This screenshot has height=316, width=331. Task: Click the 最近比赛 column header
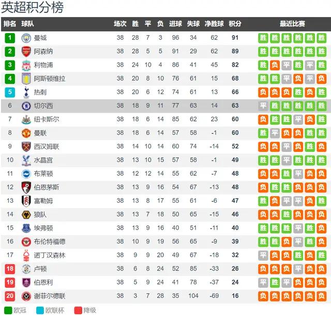[x=292, y=24]
